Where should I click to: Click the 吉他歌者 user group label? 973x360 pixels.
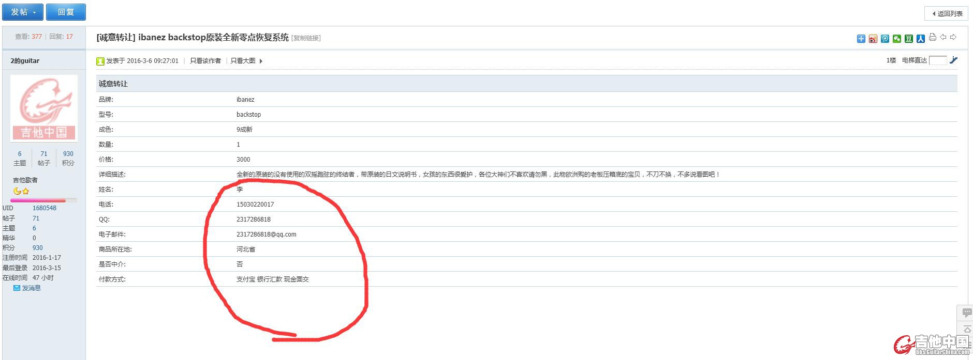point(25,180)
